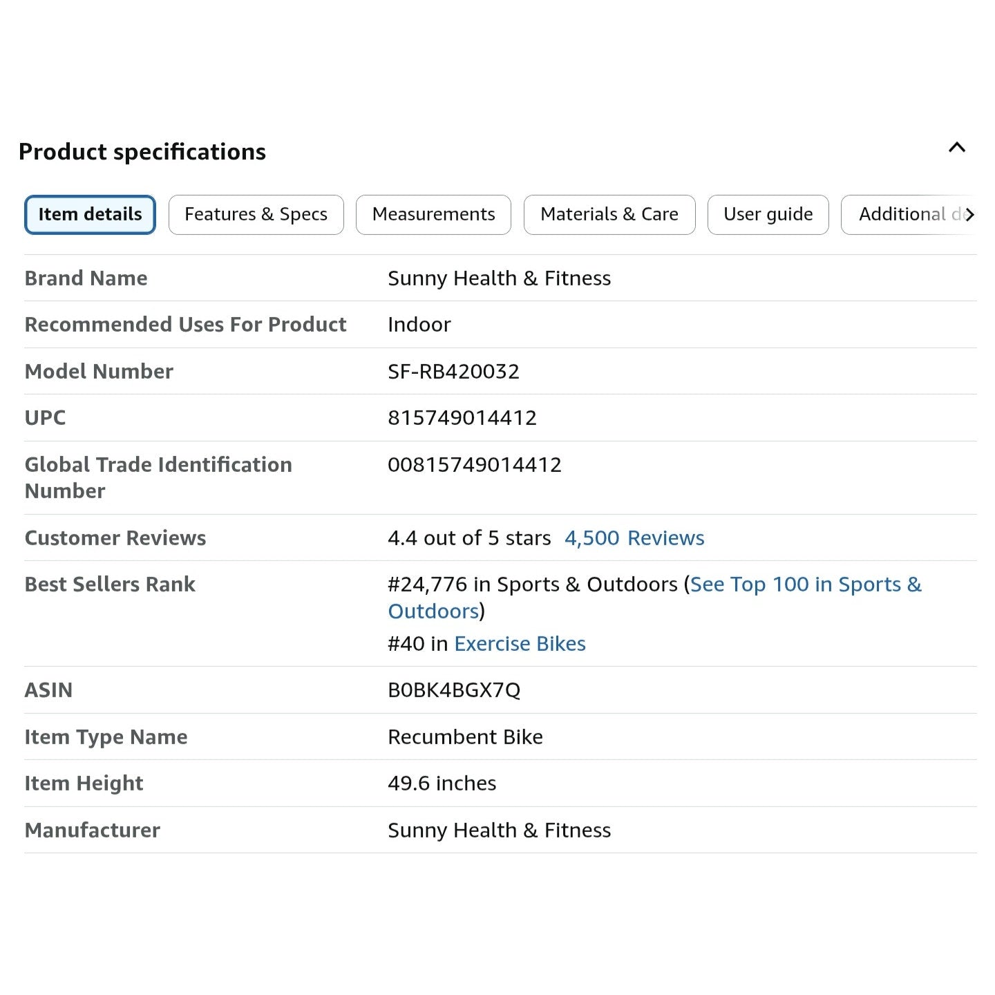The image size is (995, 995).
Task: Click the Recumbent Bike item type value
Action: (x=465, y=737)
